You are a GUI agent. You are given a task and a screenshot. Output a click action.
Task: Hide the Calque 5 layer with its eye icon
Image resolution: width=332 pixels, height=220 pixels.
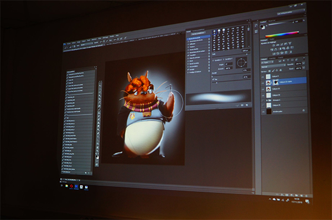pos(263,77)
